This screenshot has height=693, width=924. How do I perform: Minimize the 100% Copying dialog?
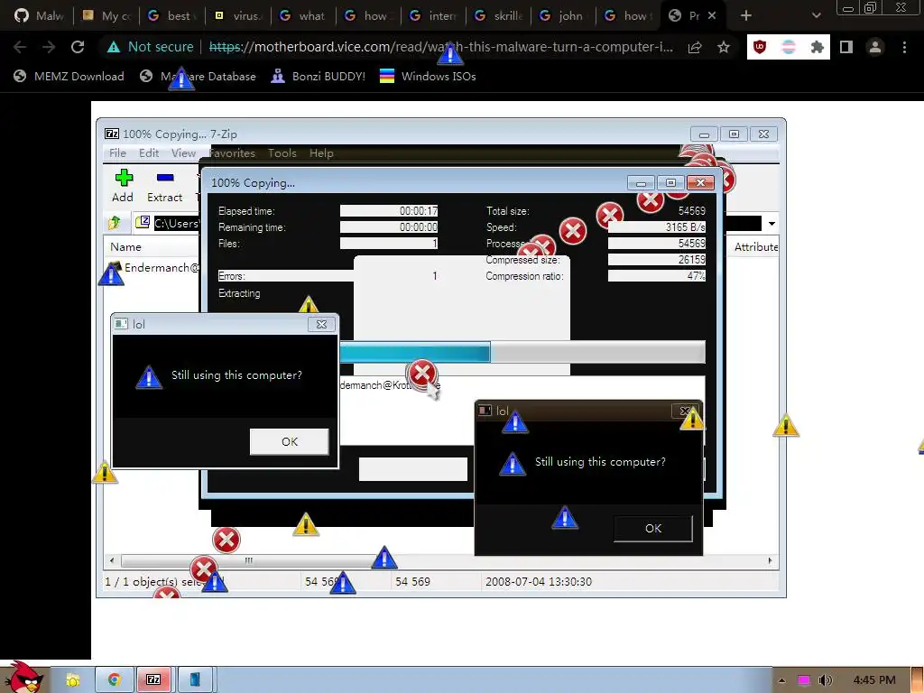tap(642, 182)
